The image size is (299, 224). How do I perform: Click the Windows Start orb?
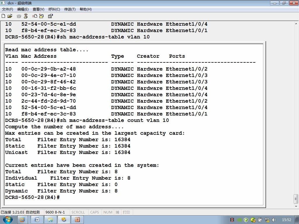[x=8, y=220]
